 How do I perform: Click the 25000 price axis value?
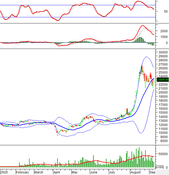(x=163, y=72)
